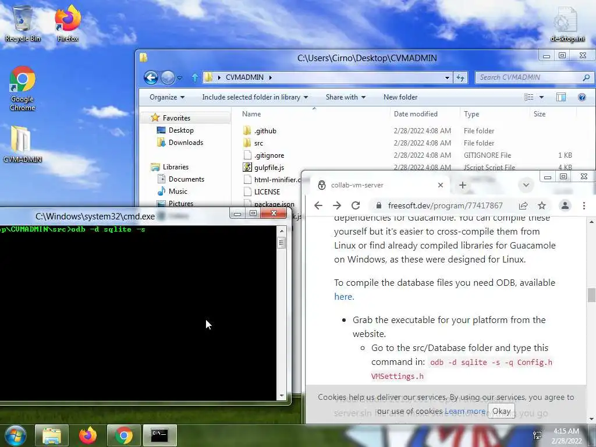Viewport: 596px width, 447px height.
Task: Go forward in Chrome
Action: pyautogui.click(x=337, y=205)
